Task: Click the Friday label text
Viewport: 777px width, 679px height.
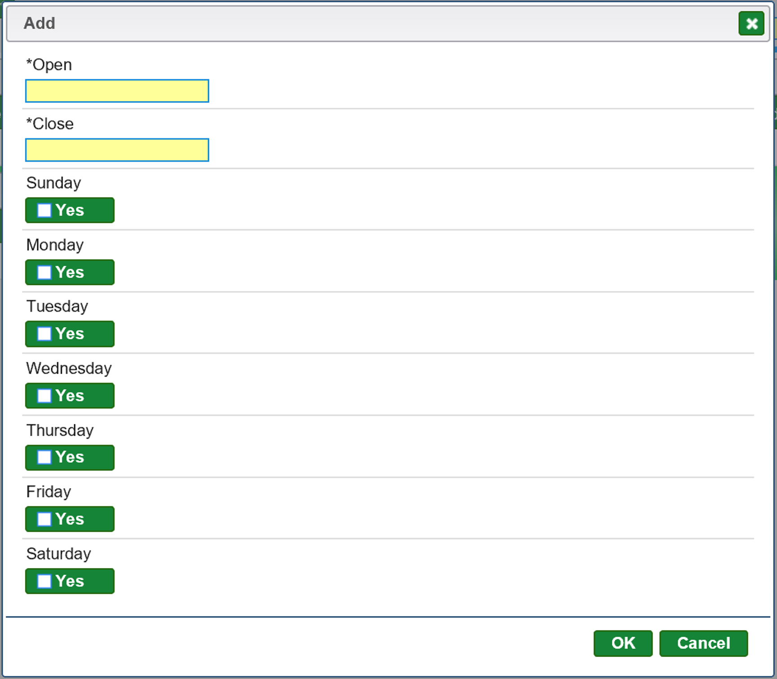Action: pos(49,492)
